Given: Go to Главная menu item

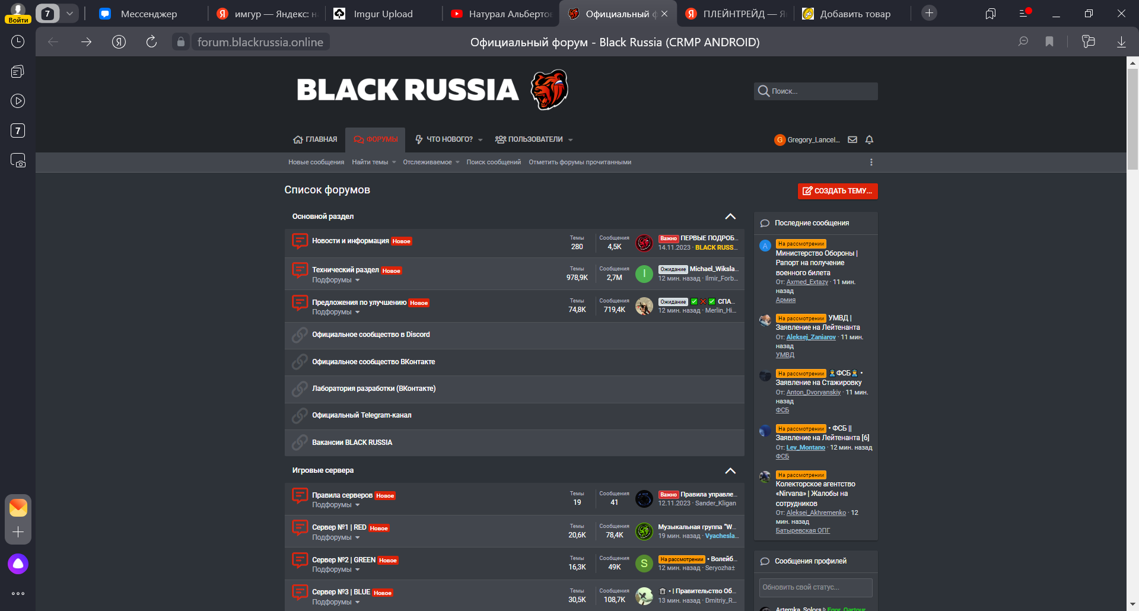Looking at the screenshot, I should [x=315, y=139].
